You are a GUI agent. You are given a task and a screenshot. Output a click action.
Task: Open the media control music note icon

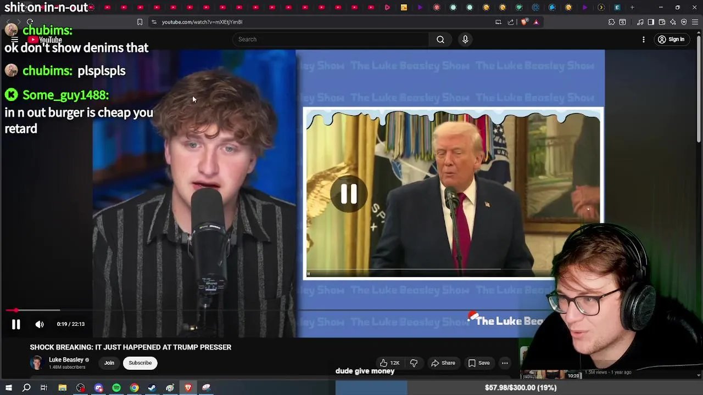pyautogui.click(x=640, y=22)
